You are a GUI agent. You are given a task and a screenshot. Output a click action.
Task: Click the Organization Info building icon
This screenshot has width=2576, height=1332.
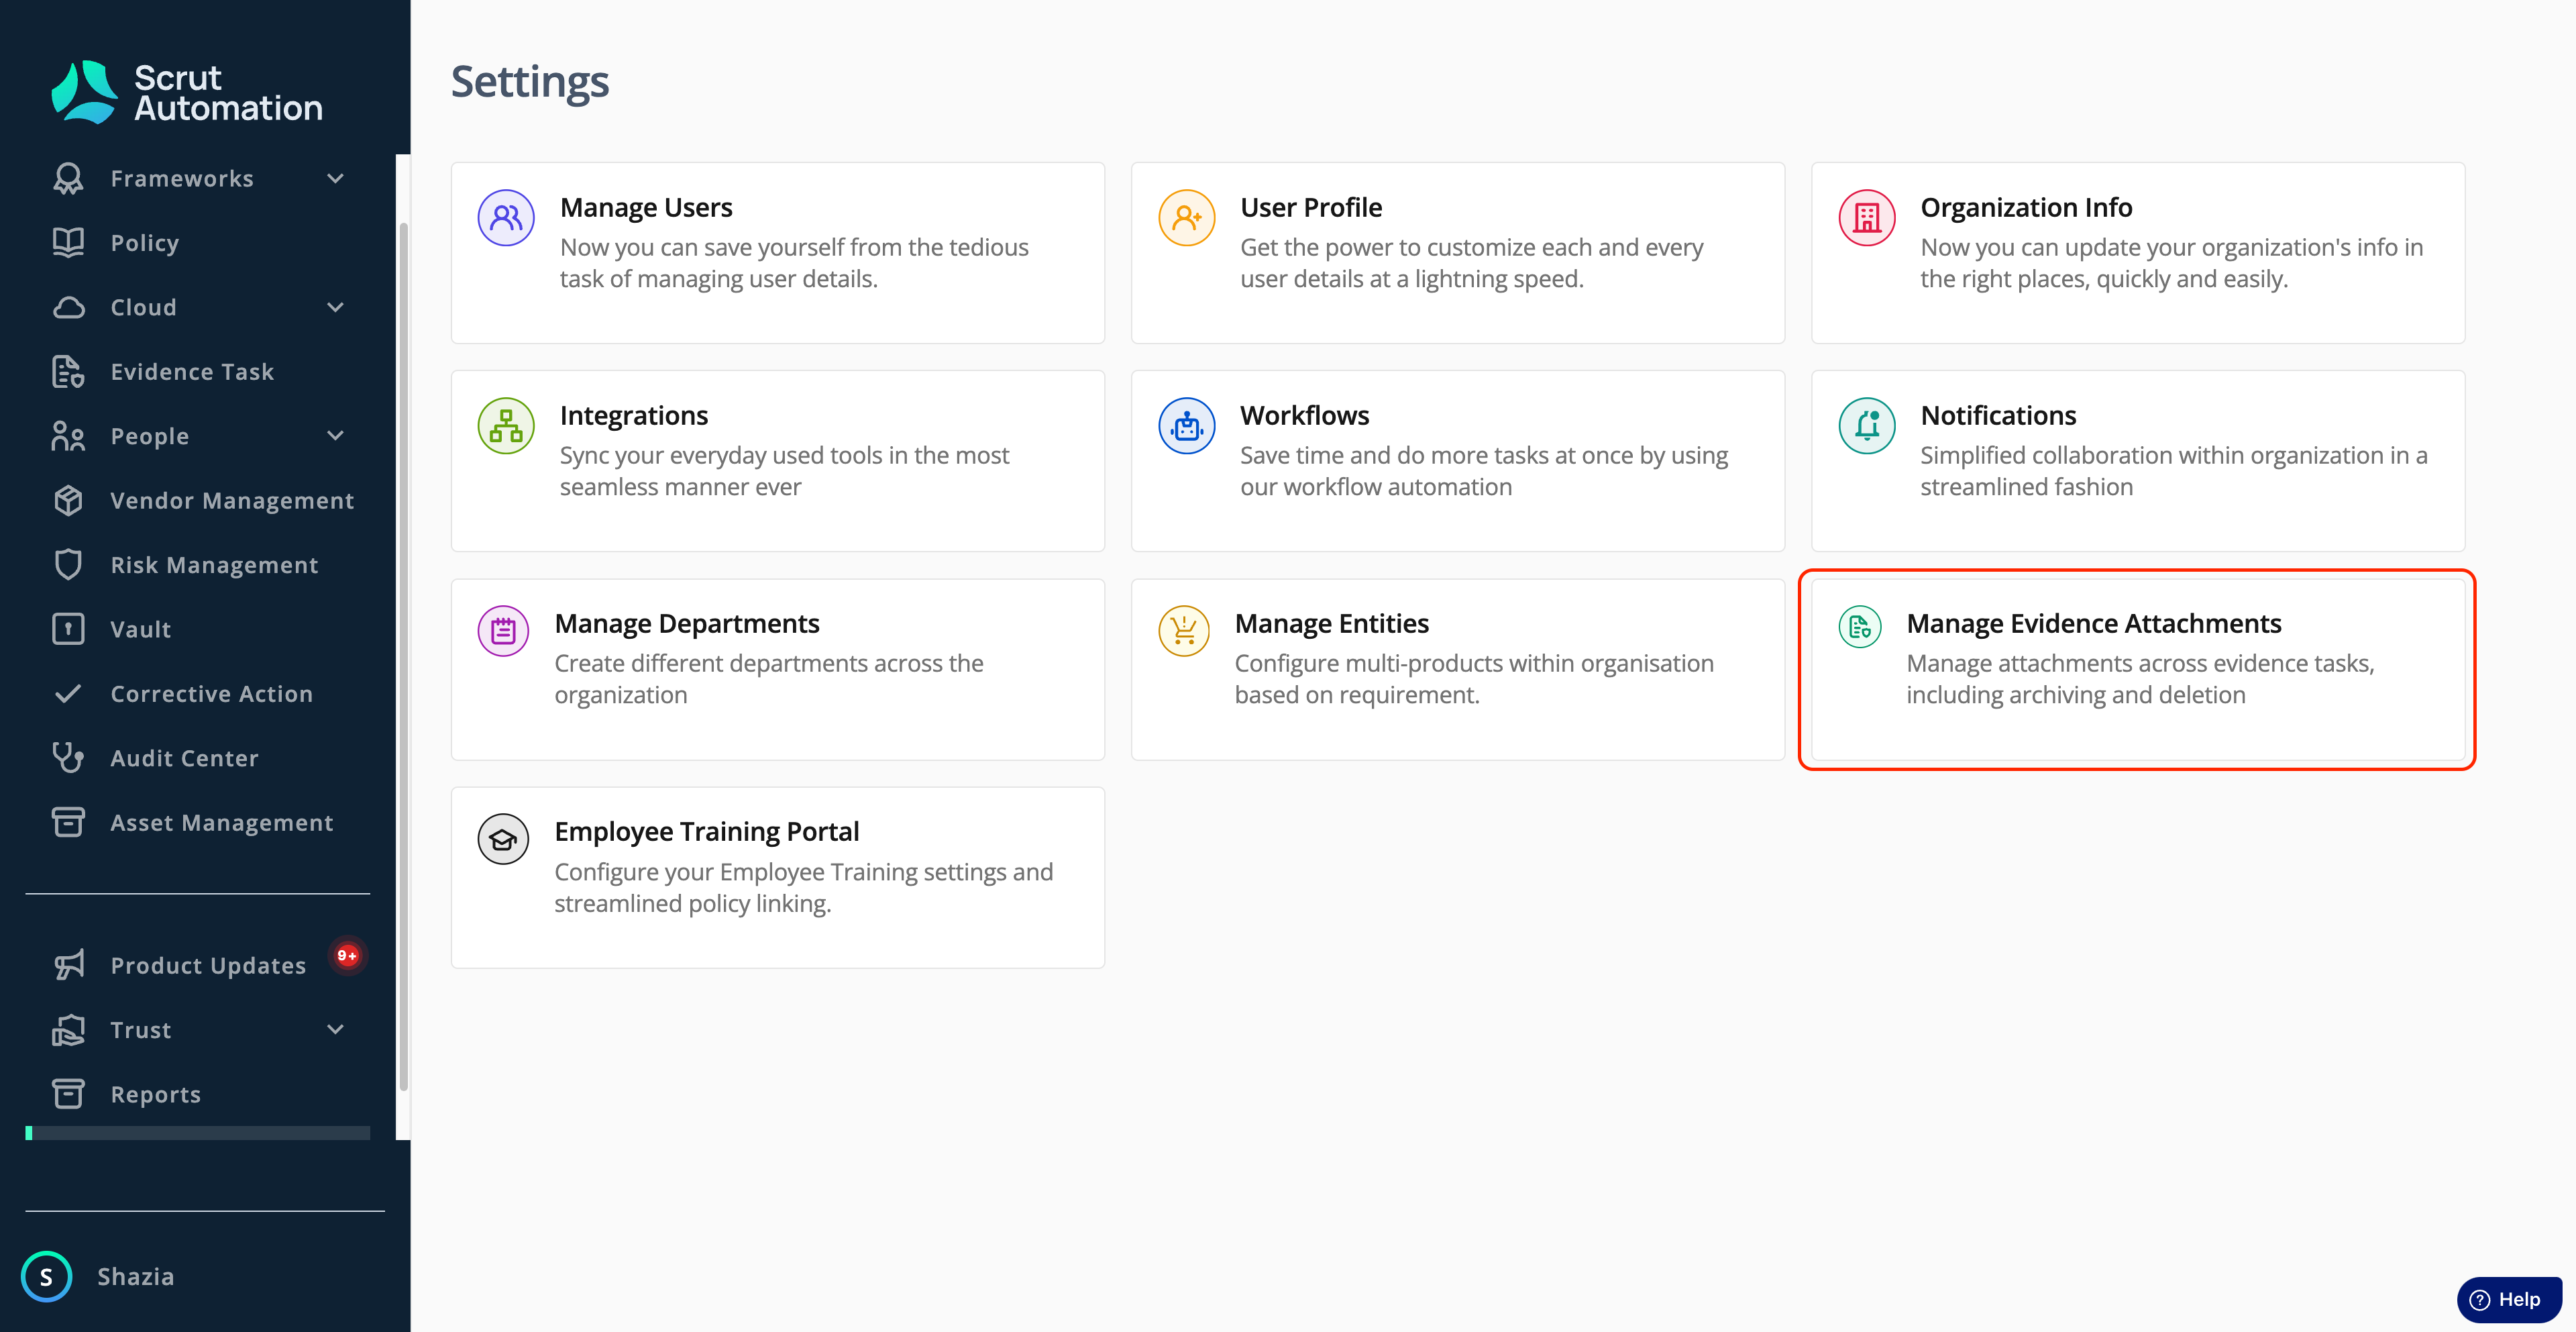[1867, 218]
